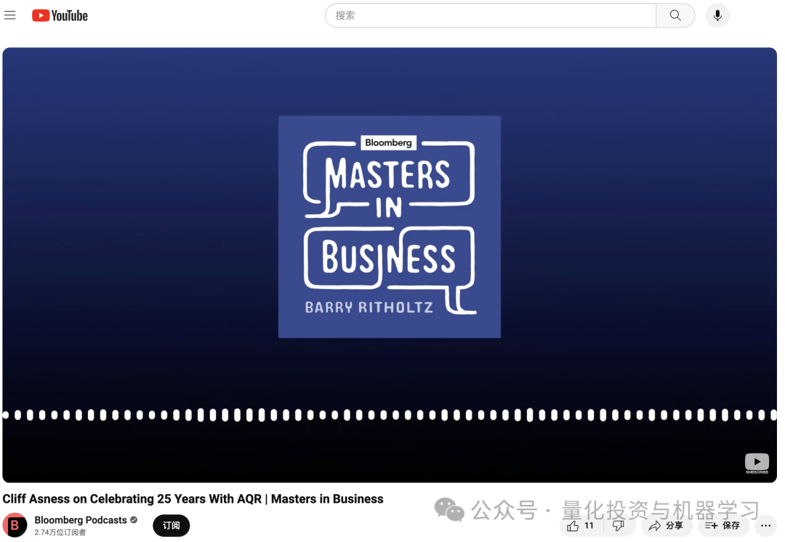The height and width of the screenshot is (542, 785).
Task: Open more actions three-dot menu
Action: [765, 525]
